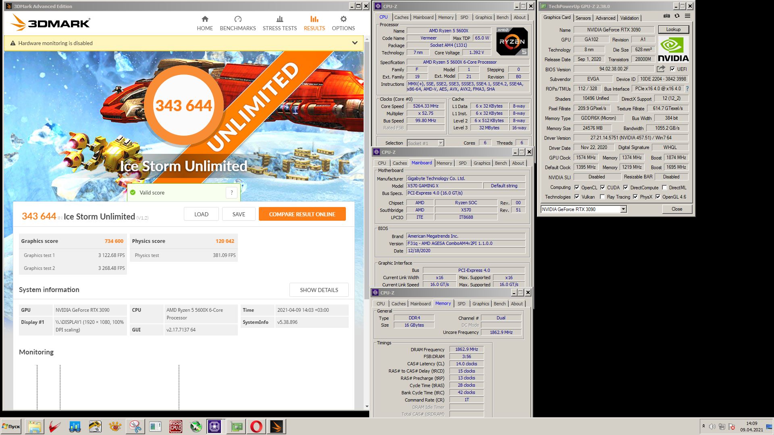Toggle the Ray Tracing checkbox
Image resolution: width=774 pixels, height=435 pixels.
coord(602,197)
